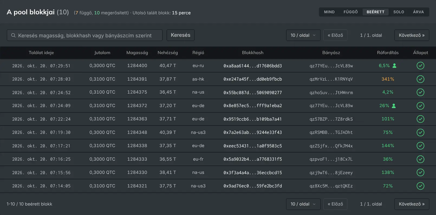
Task: Click the 341% effort value
Action: coord(388,79)
